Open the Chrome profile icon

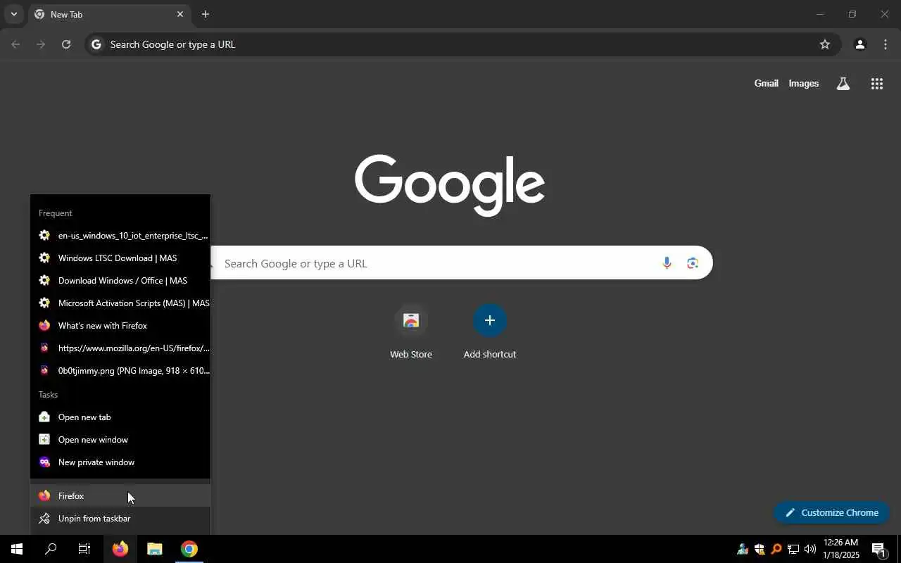coord(859,44)
